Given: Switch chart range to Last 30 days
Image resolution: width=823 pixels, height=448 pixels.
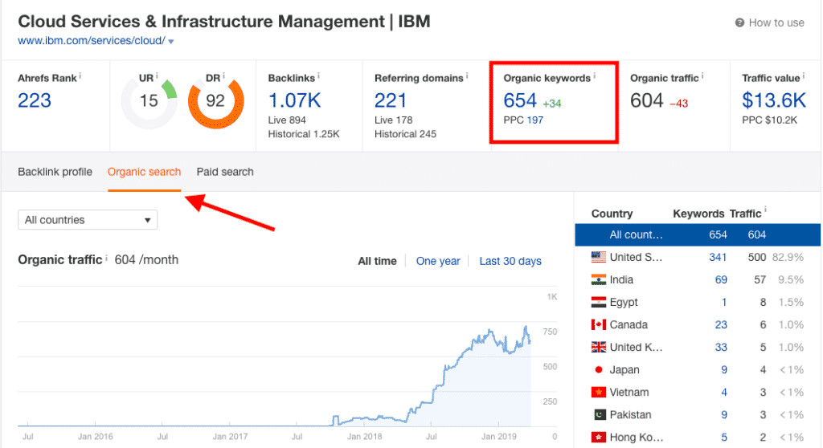Looking at the screenshot, I should 510,261.
